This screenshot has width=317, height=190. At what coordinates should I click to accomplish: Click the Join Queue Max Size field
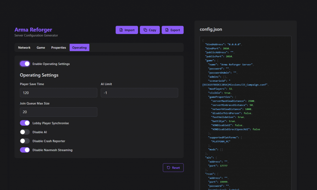58,112
